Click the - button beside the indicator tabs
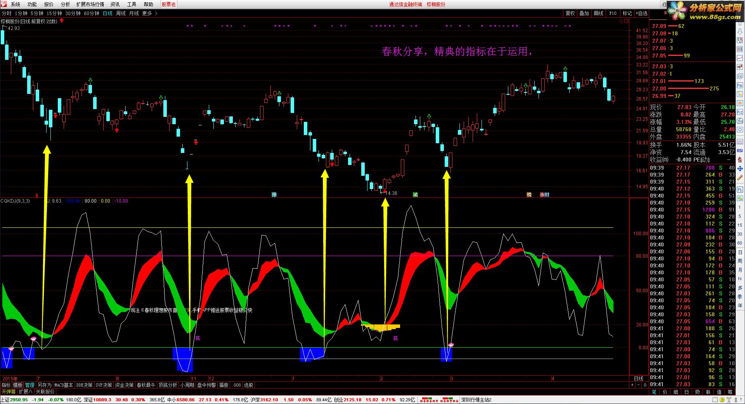 (638, 385)
